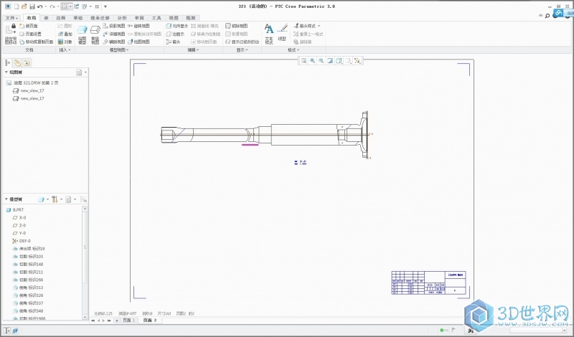The image size is (574, 337).
Task: Add a new sheet with the plus button
Action: coord(117,321)
